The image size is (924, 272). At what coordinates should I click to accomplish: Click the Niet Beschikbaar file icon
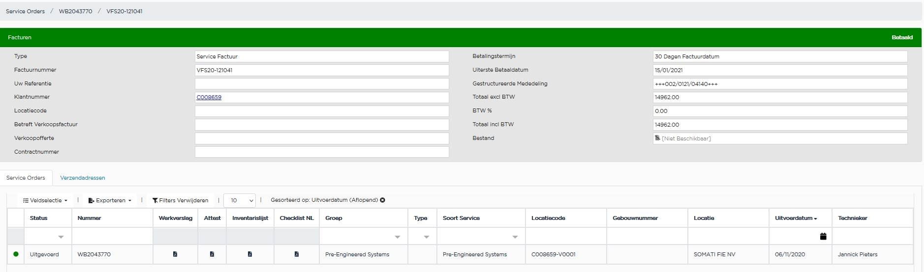pos(657,138)
